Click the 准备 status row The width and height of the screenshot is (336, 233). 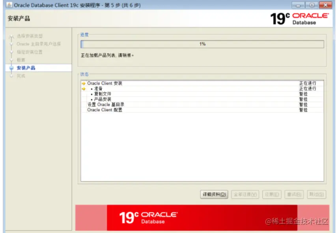[x=202, y=89]
